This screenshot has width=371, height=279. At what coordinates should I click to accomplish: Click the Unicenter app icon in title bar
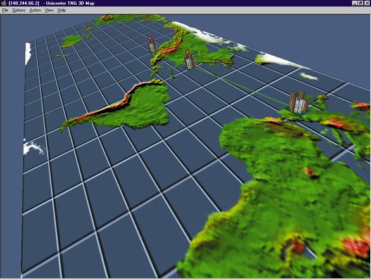point(4,3)
